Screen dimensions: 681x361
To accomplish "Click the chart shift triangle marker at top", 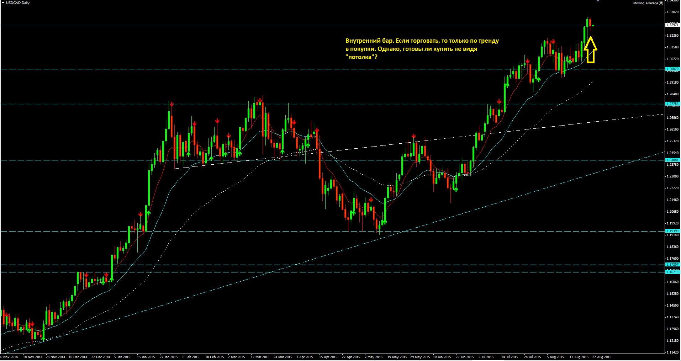I will tap(598, 1).
